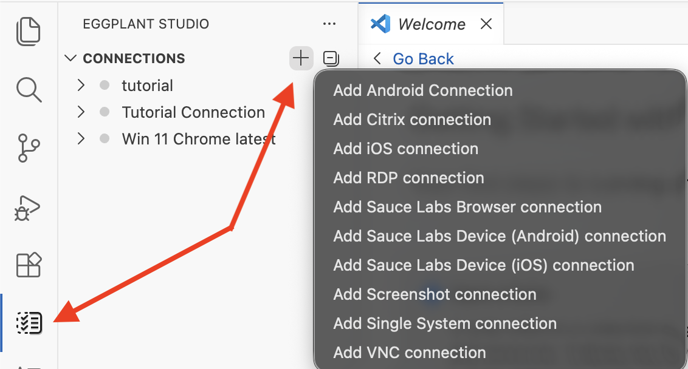Click the collapse-all icon beside the plus
Image resolution: width=688 pixels, height=369 pixels.
point(331,58)
